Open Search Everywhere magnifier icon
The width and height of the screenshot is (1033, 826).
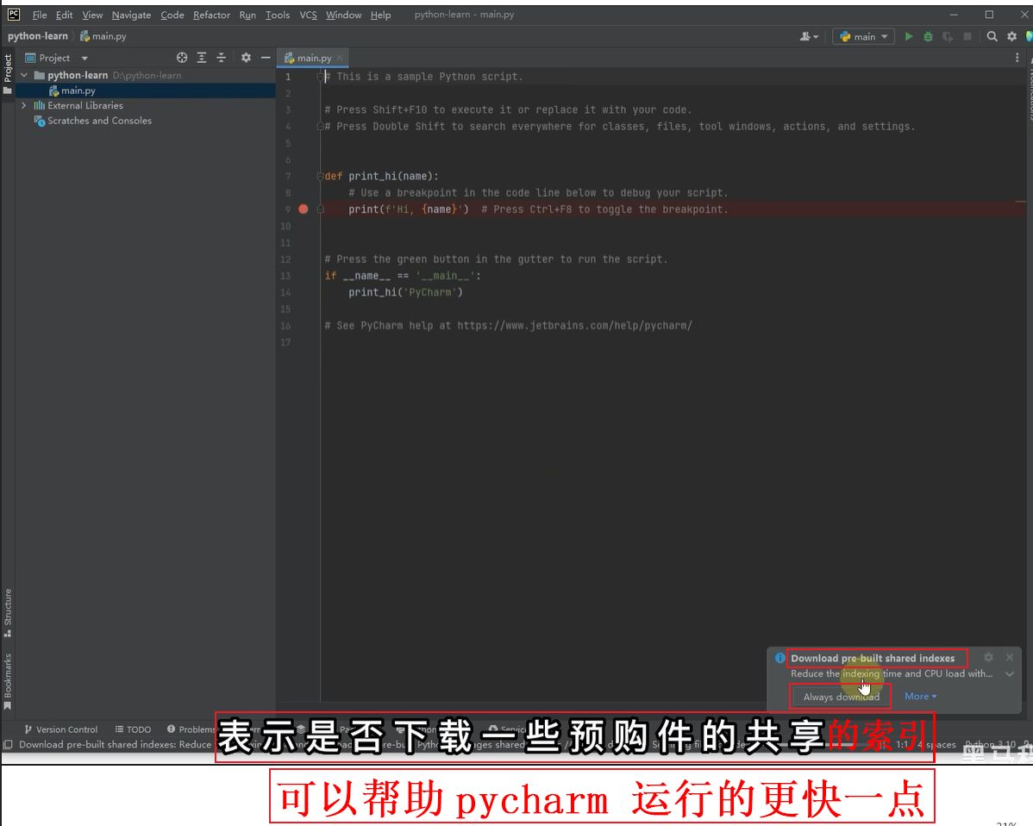pyautogui.click(x=992, y=36)
